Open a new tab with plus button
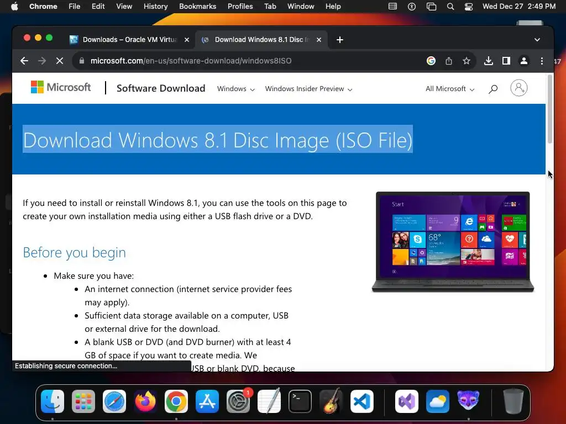The width and height of the screenshot is (566, 424). (x=340, y=40)
